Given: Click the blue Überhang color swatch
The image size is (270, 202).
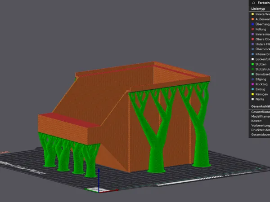Looking at the screenshot, I should pyautogui.click(x=252, y=24).
